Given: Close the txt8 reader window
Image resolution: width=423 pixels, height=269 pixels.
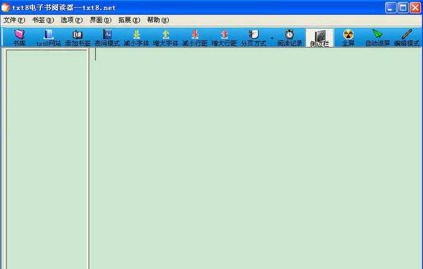Looking at the screenshot, I should pyautogui.click(x=415, y=7).
